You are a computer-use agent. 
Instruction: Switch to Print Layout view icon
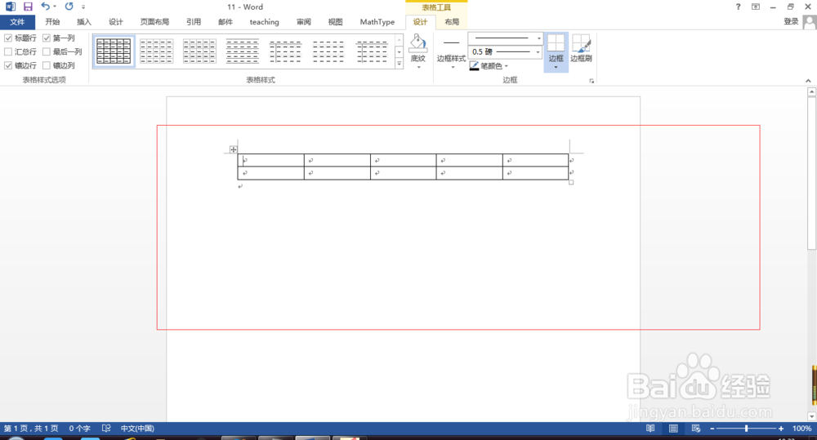(673, 428)
